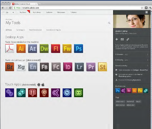
Task: Install Flash Catalyst via the Fc icon
Action: click(56, 67)
